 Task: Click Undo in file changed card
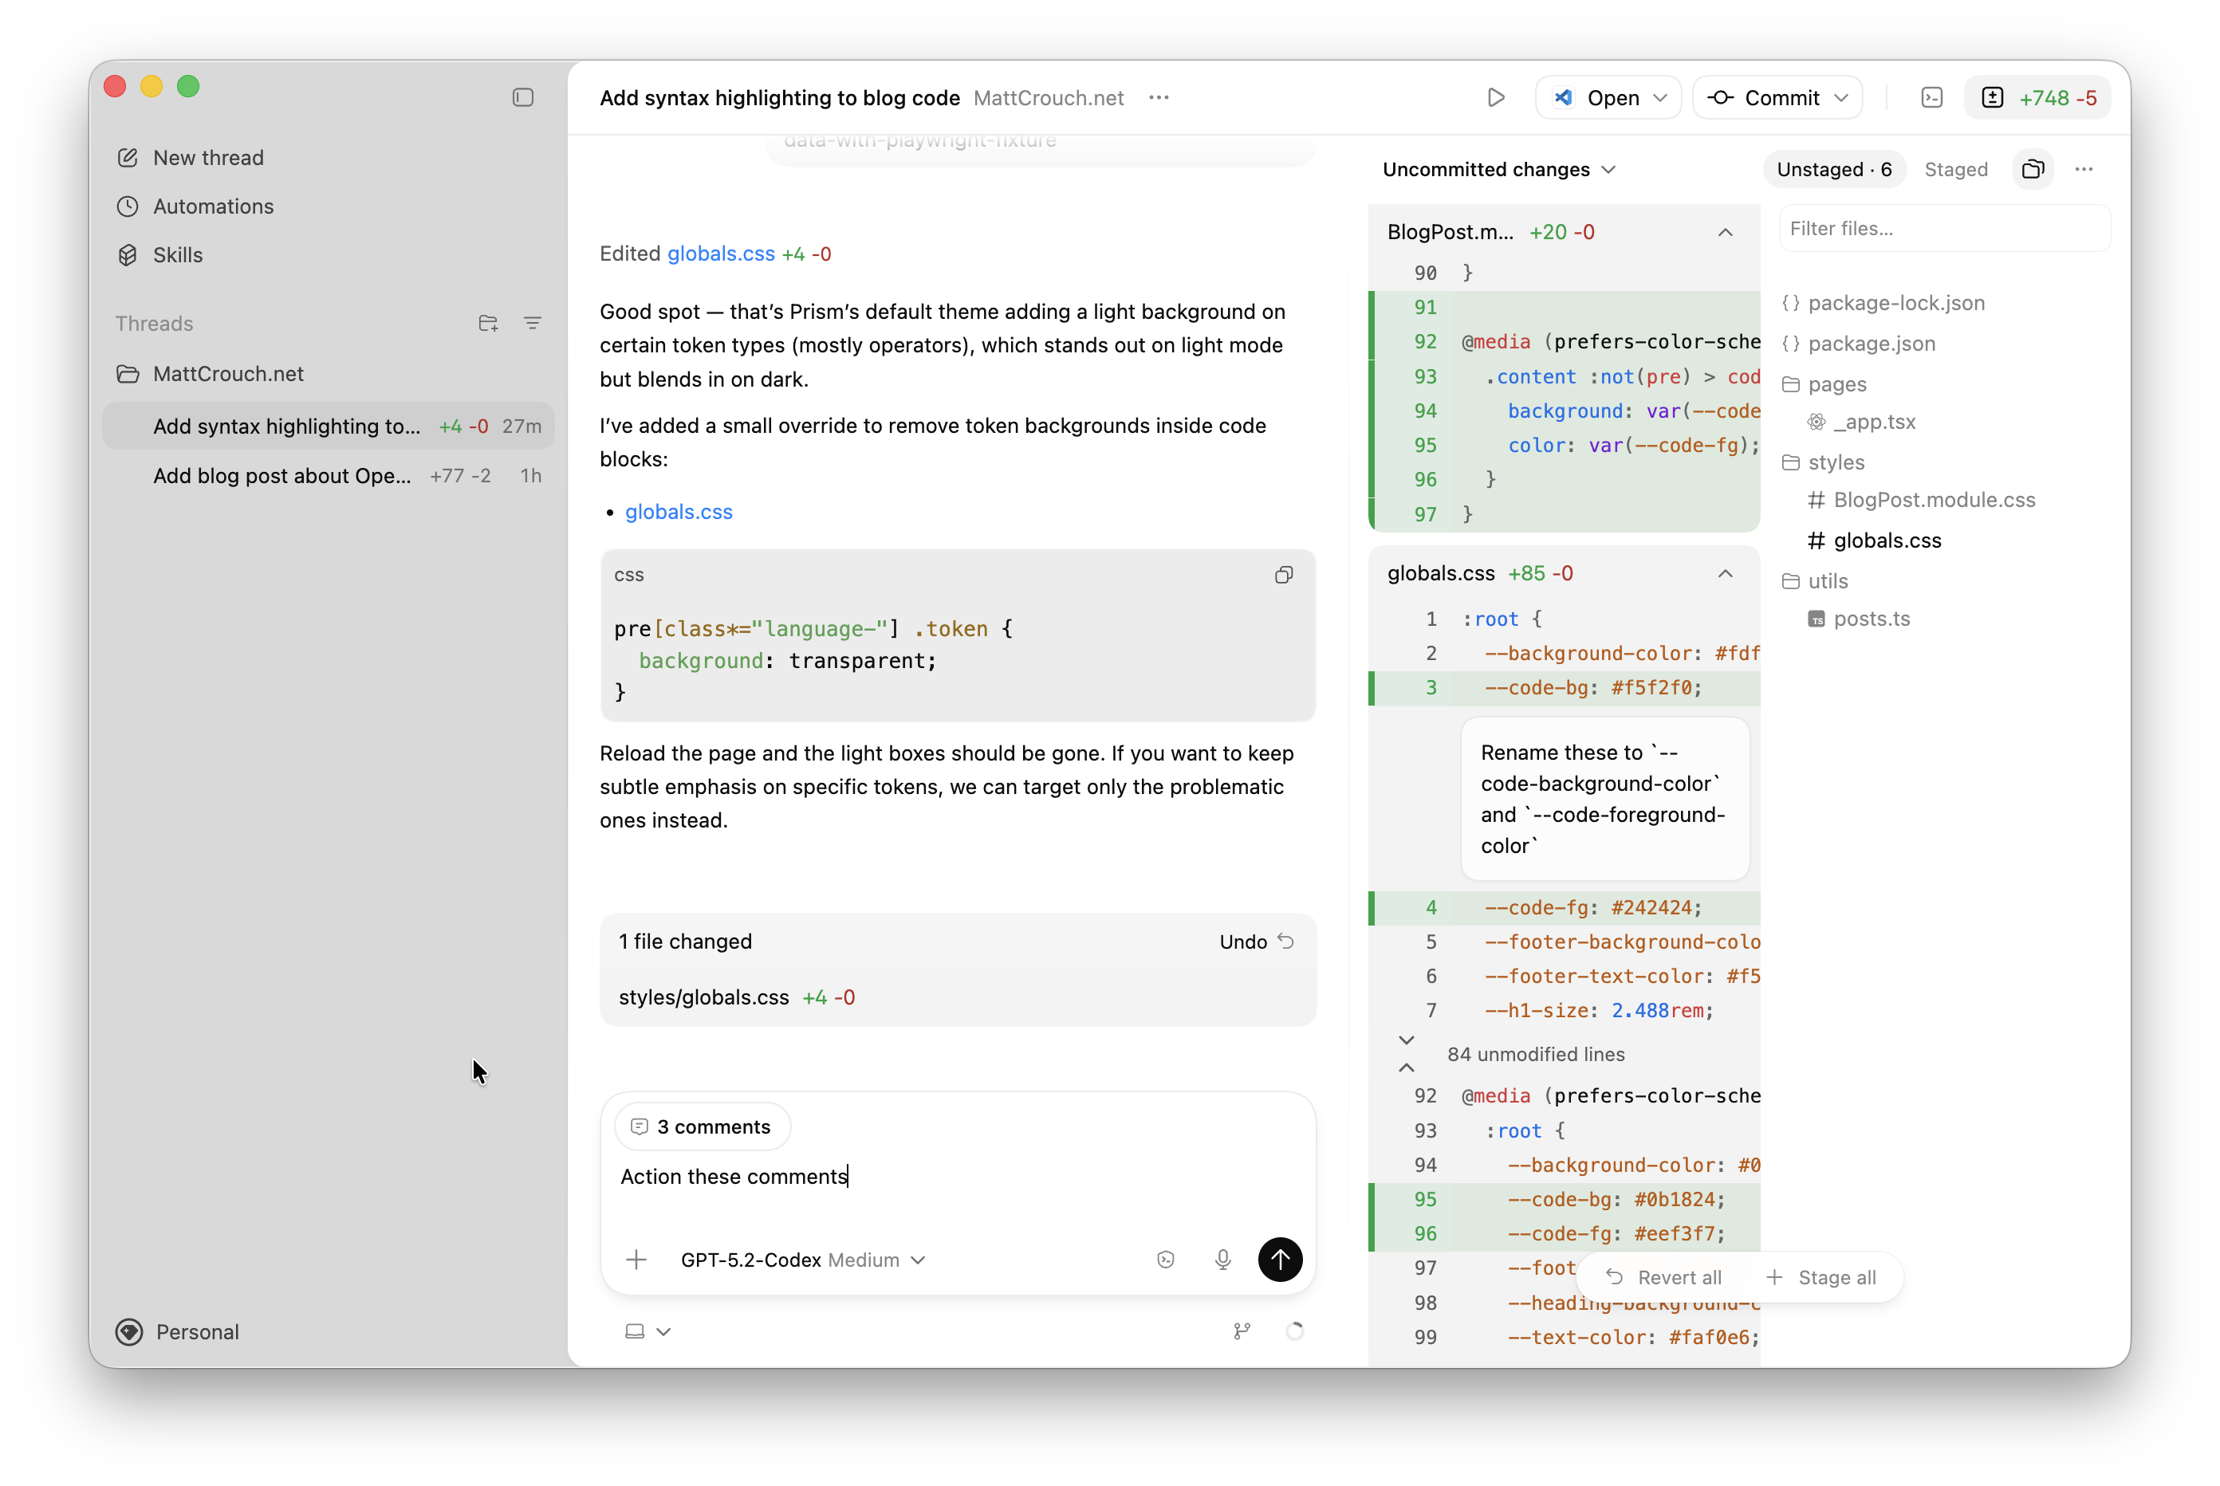[1256, 941]
